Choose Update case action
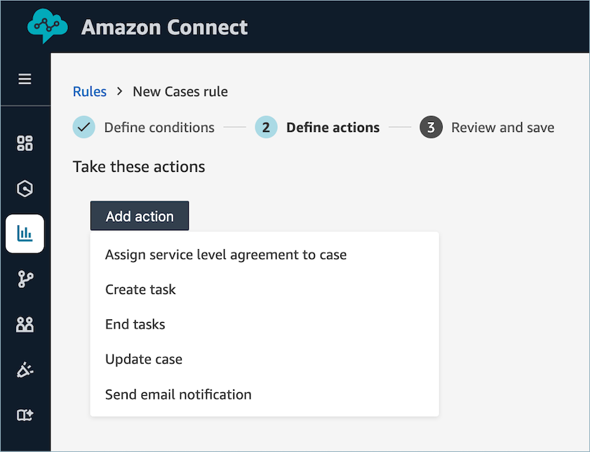Viewport: 590px width, 452px height. pyautogui.click(x=144, y=359)
